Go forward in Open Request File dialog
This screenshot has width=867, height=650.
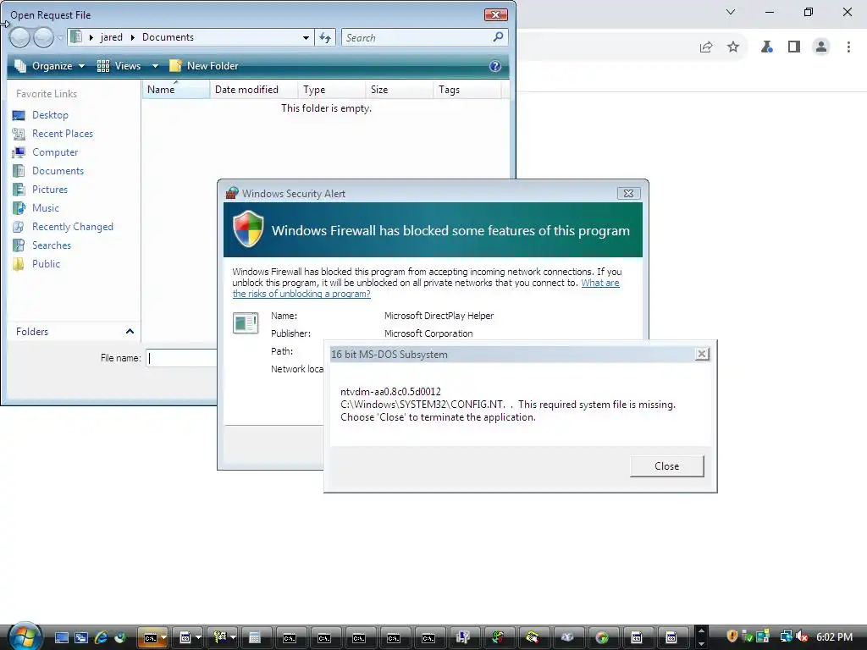(43, 37)
